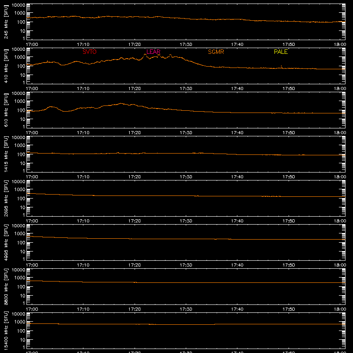Select the yellow PALE station label
Viewport: 353px width, 353px height.
[281, 52]
